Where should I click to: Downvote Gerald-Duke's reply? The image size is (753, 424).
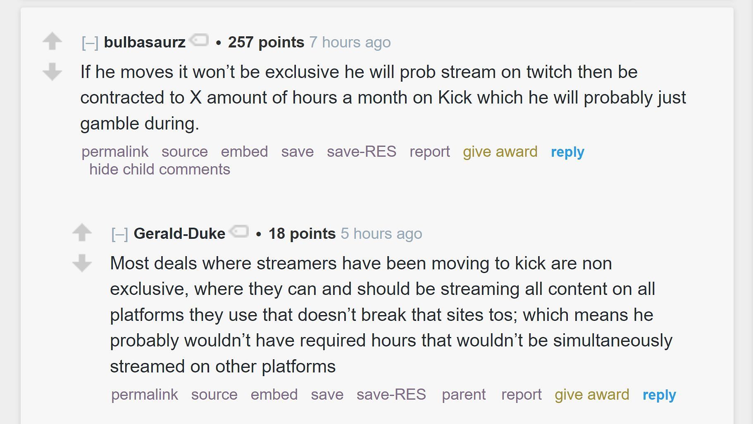[82, 263]
